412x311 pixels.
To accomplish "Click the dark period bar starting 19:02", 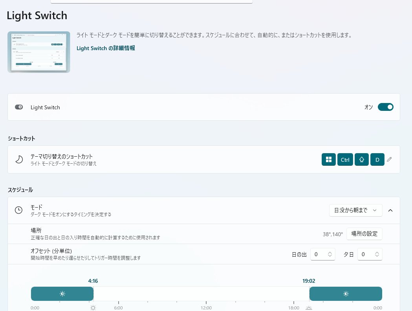I will point(346,294).
